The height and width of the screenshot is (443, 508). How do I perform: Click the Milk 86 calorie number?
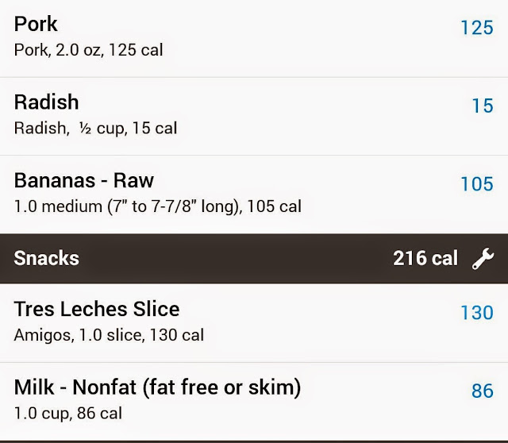(x=482, y=391)
